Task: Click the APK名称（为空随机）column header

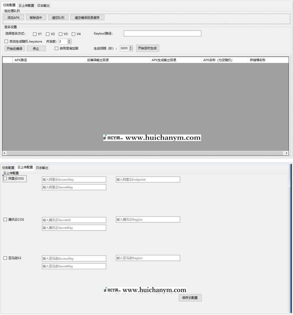Action: 224,60
